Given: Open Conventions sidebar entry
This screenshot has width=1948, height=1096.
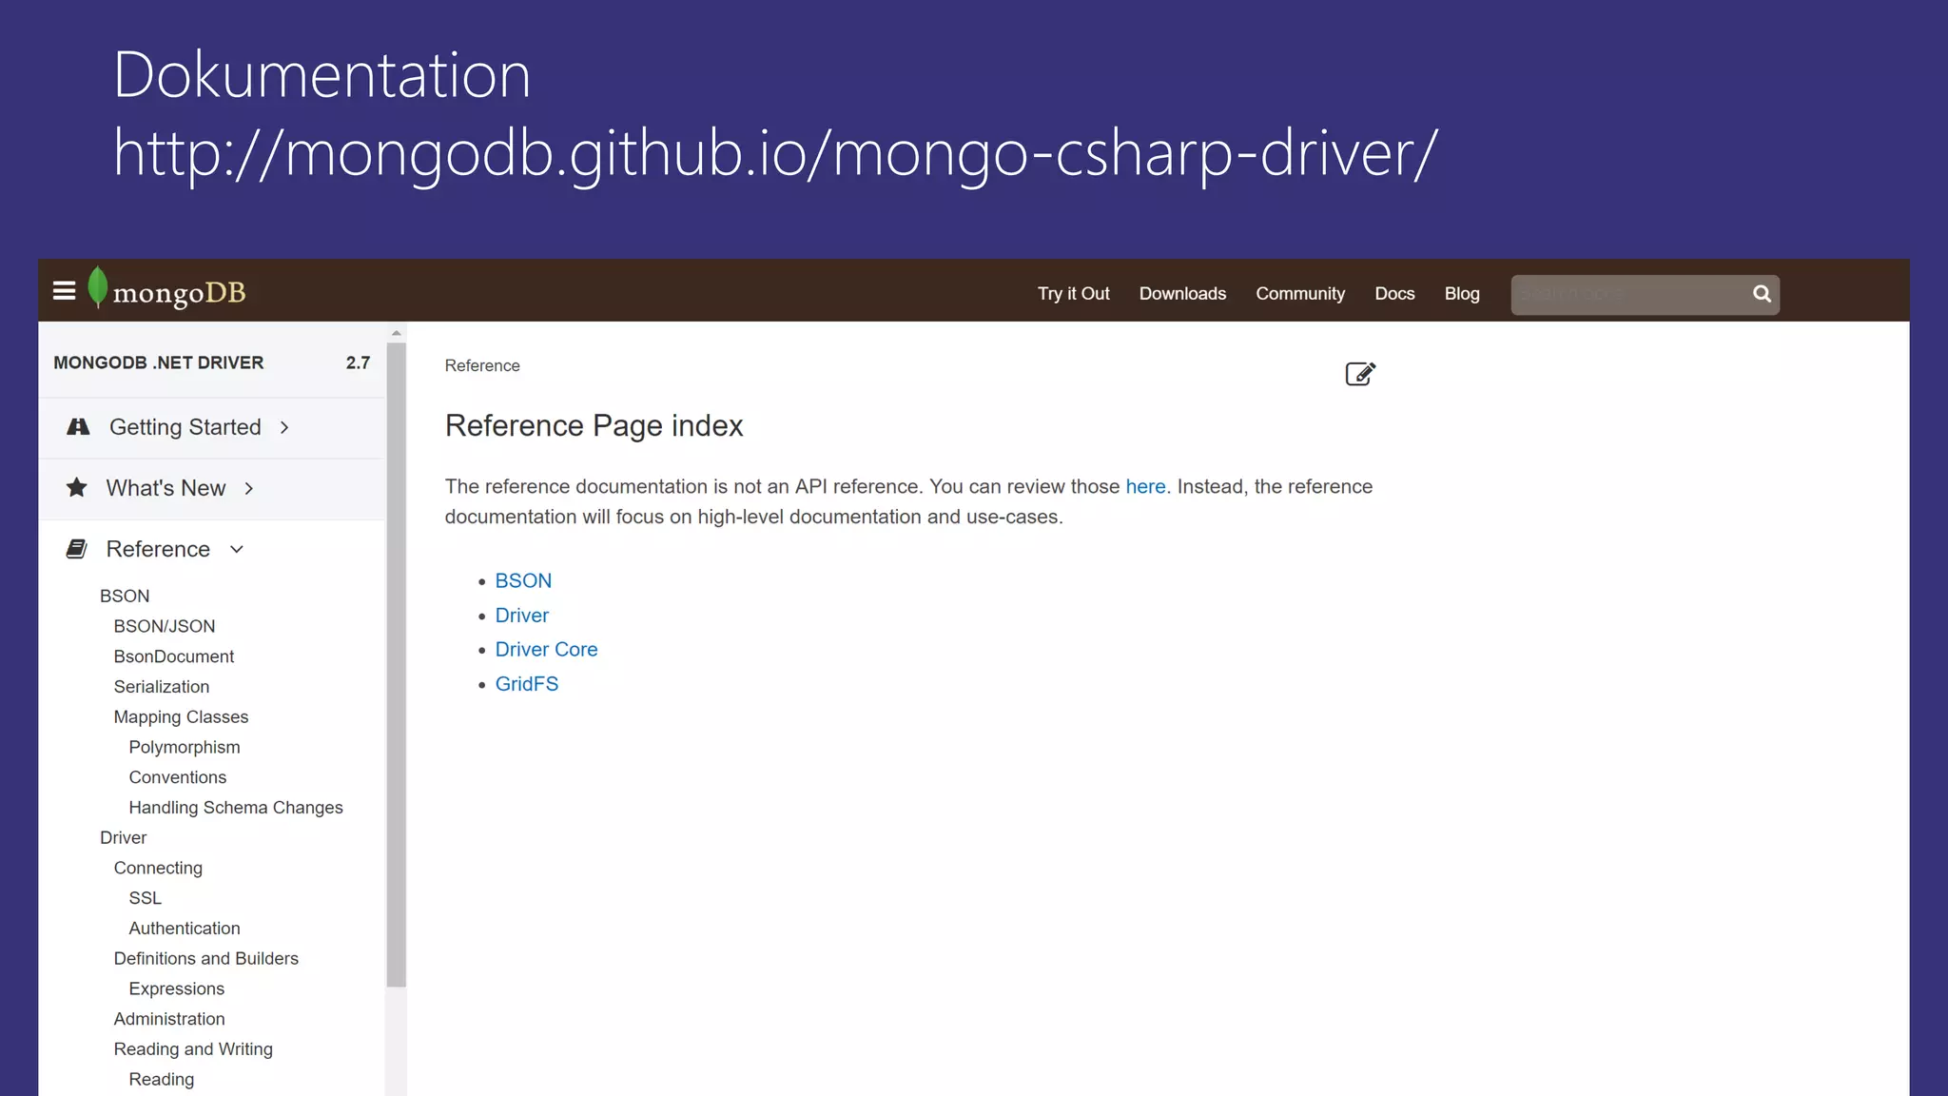Looking at the screenshot, I should coord(177,777).
